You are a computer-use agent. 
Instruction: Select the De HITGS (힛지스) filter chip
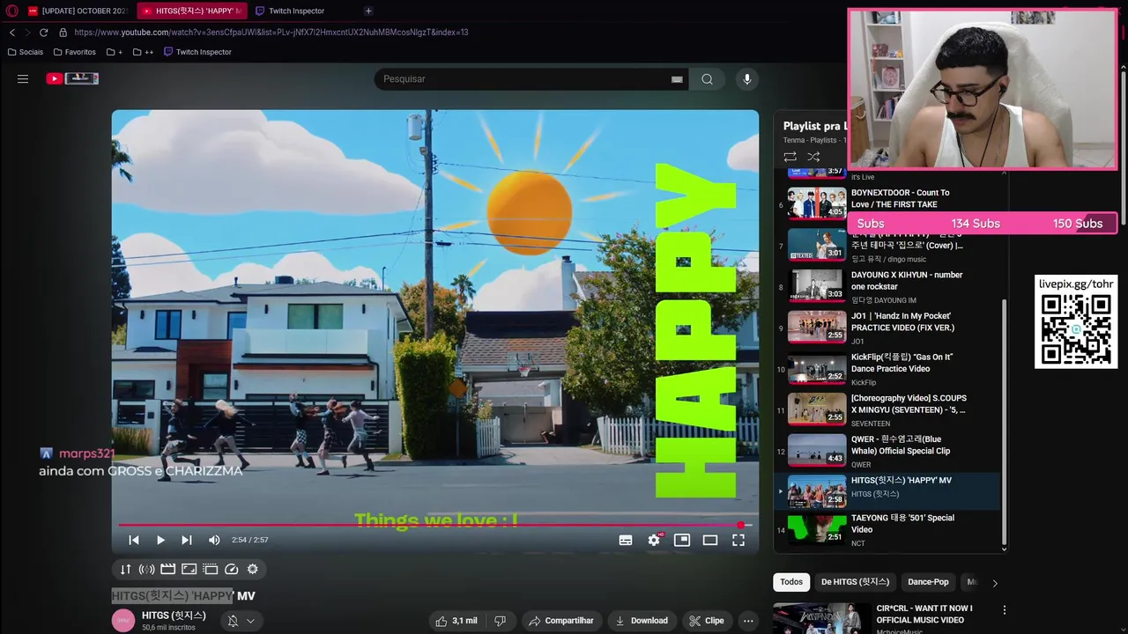point(855,582)
